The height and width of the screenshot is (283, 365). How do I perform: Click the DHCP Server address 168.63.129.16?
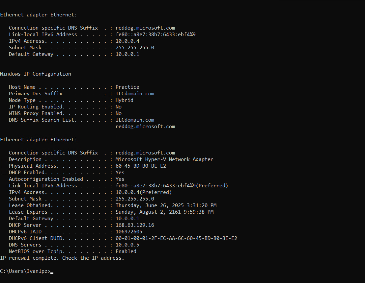coord(135,225)
